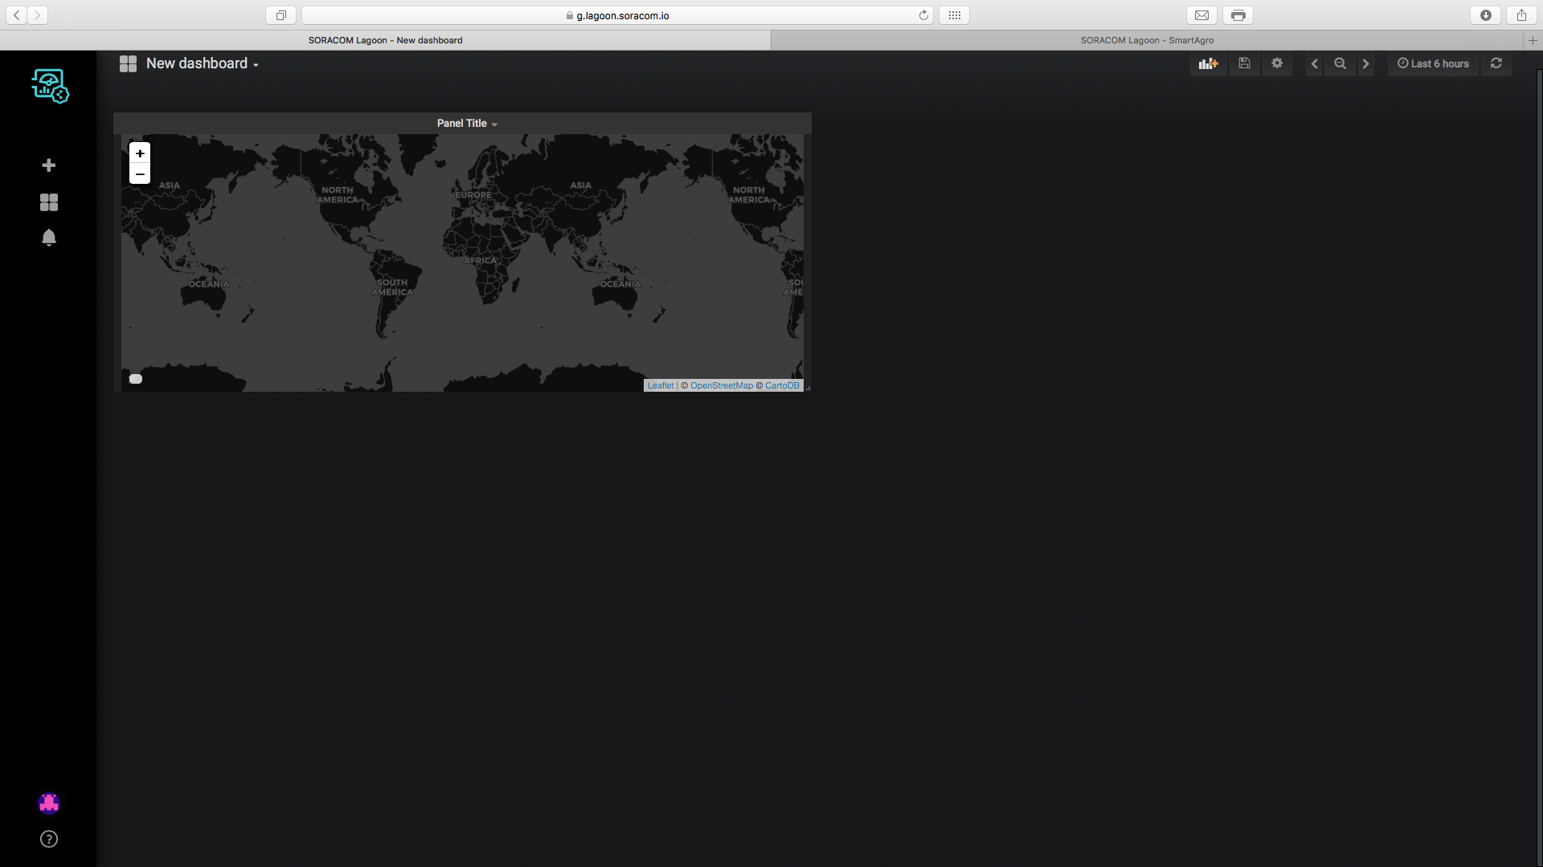Open the OpenStreetMap attribution link
Viewport: 1543px width, 867px height.
tap(721, 385)
